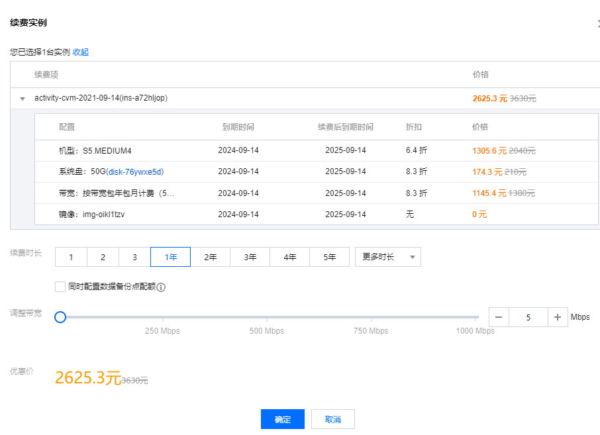
Task: Click the 镜像：img-oikl1tzv row text
Action: click(92, 215)
